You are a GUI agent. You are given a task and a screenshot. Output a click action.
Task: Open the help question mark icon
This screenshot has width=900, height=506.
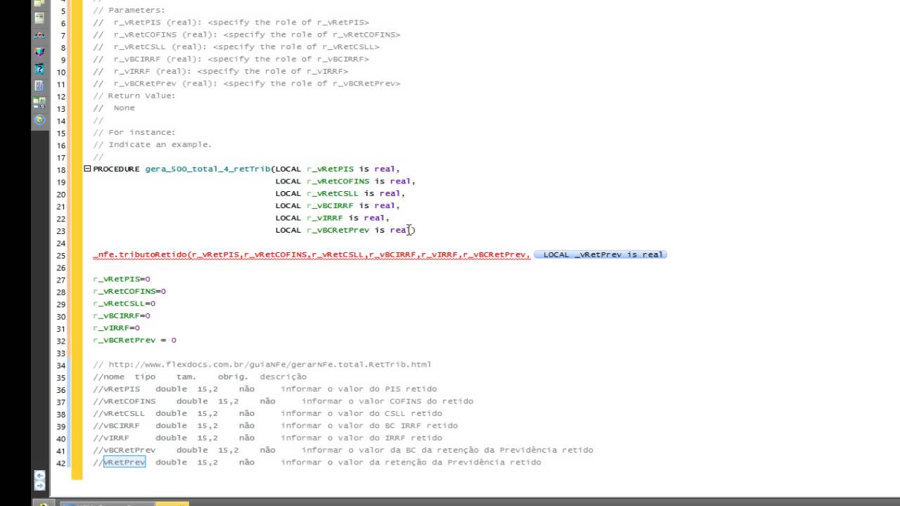coord(39,69)
